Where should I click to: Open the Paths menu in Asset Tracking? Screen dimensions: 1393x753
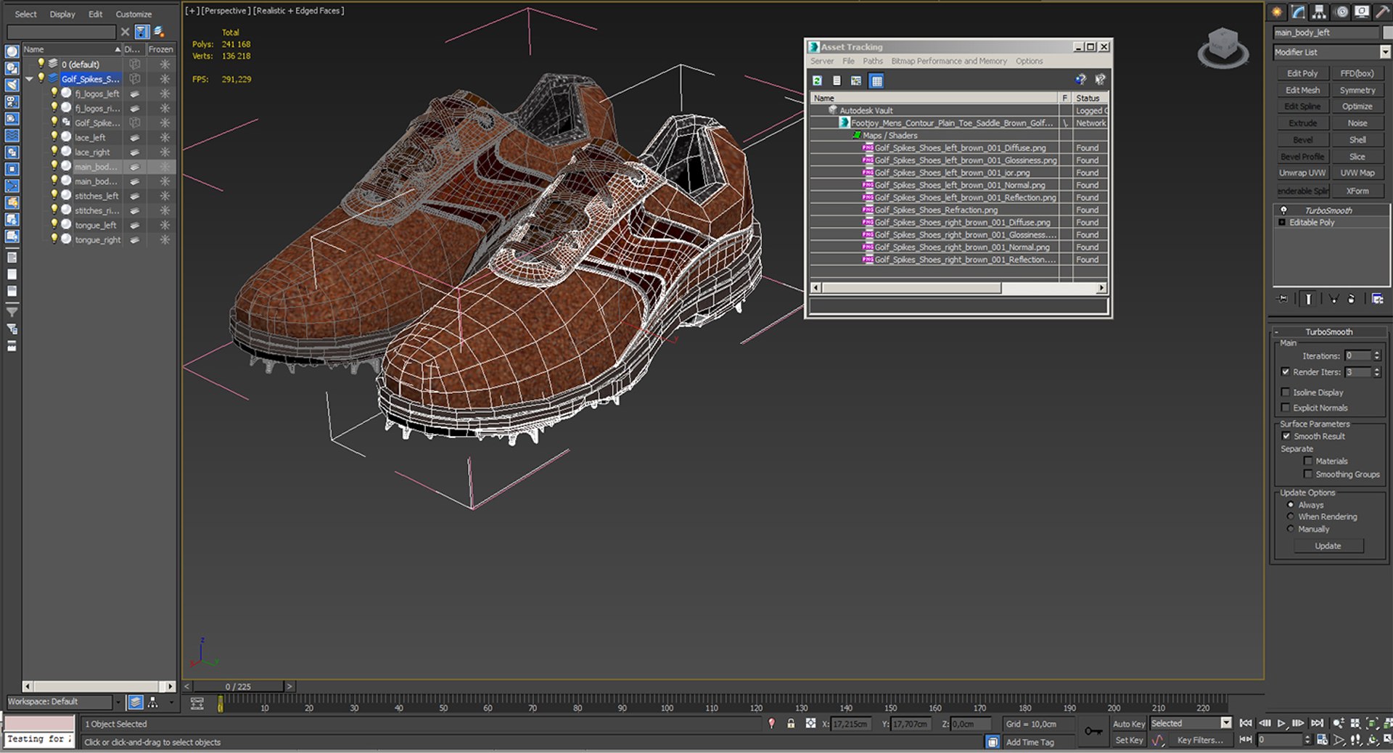coord(873,61)
